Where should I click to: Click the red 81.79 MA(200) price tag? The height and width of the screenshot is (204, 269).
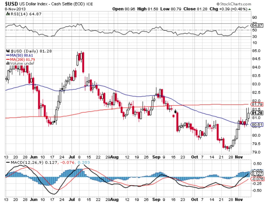(257, 104)
